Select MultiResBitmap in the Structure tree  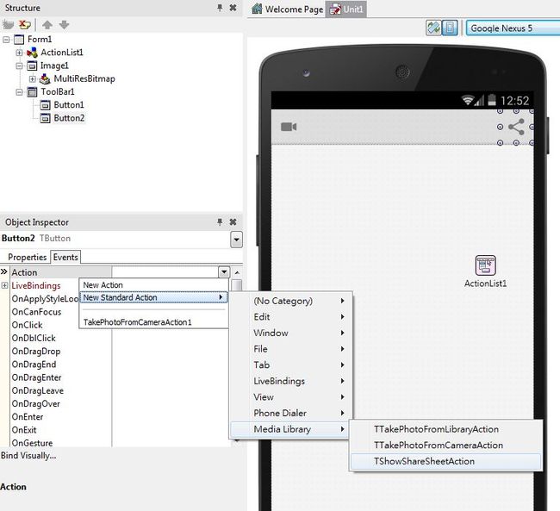coord(84,78)
